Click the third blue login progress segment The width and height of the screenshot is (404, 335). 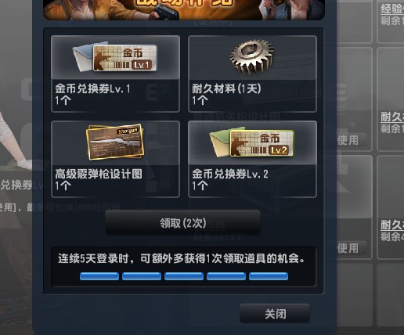[x=184, y=276]
